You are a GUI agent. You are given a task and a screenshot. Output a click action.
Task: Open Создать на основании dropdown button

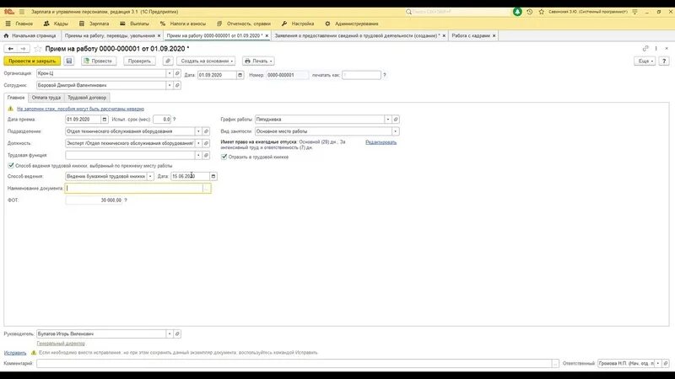click(x=206, y=61)
